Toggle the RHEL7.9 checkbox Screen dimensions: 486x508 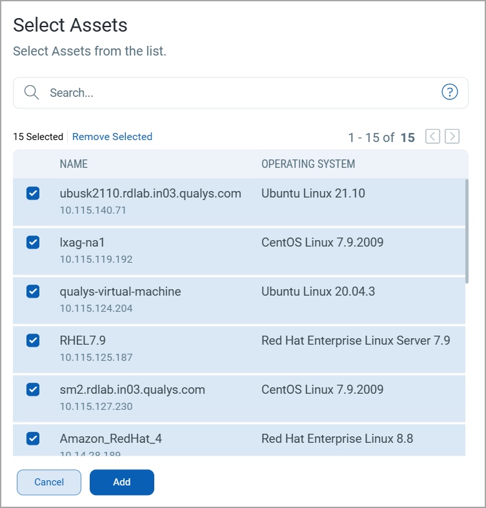point(33,341)
